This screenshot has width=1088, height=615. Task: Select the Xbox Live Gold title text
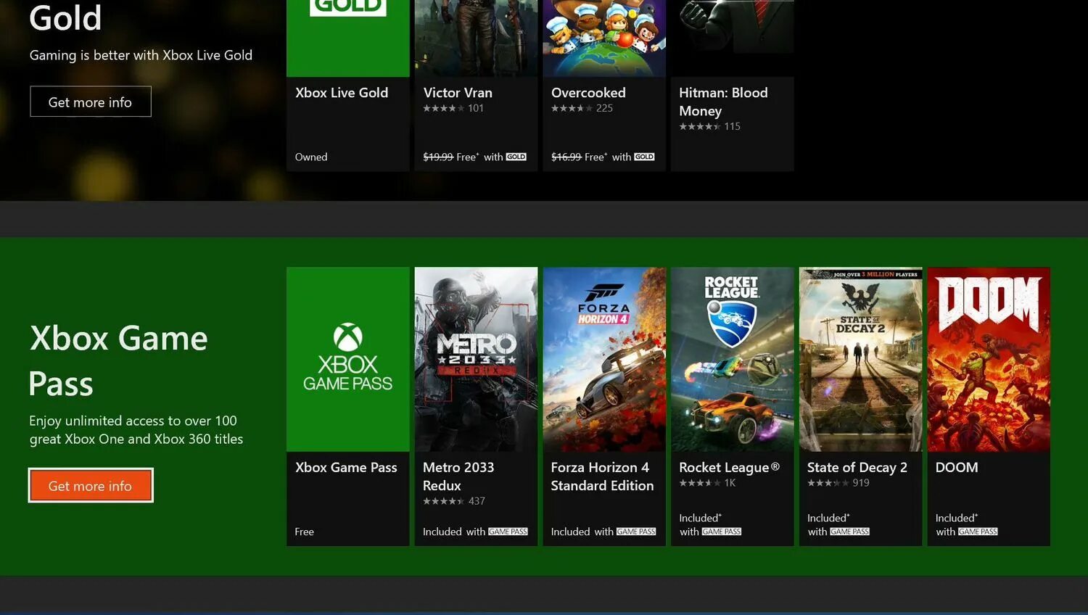tap(342, 93)
